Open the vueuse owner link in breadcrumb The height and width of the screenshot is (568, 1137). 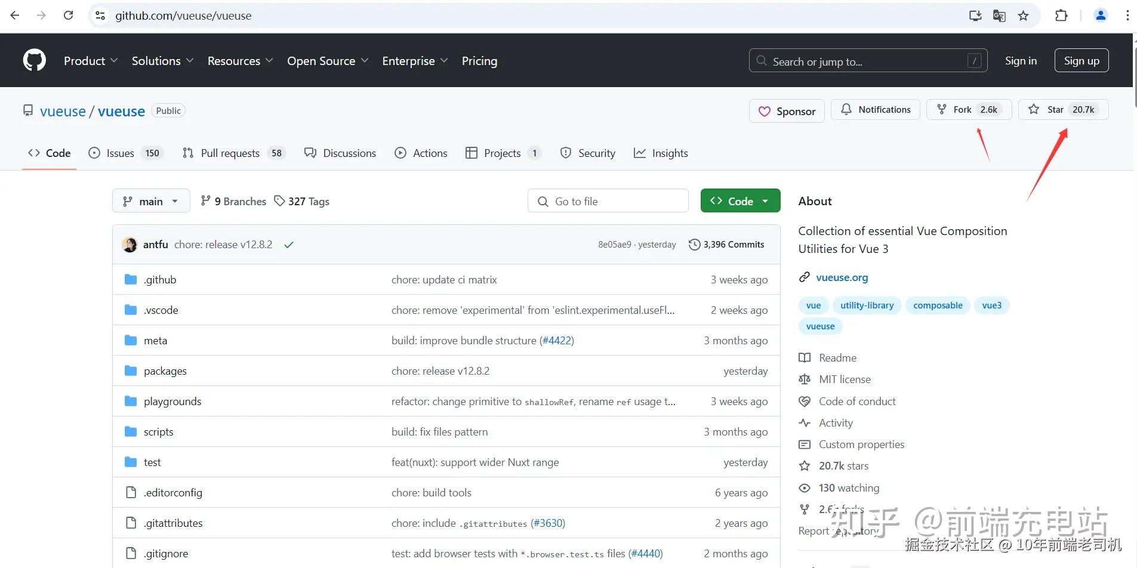coord(63,112)
